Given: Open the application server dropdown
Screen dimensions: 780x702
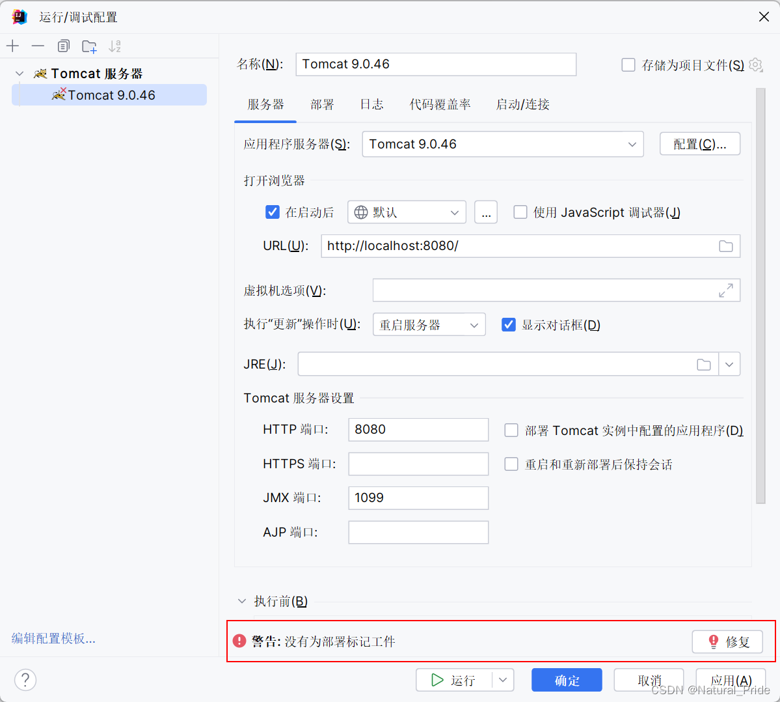Looking at the screenshot, I should pyautogui.click(x=503, y=145).
